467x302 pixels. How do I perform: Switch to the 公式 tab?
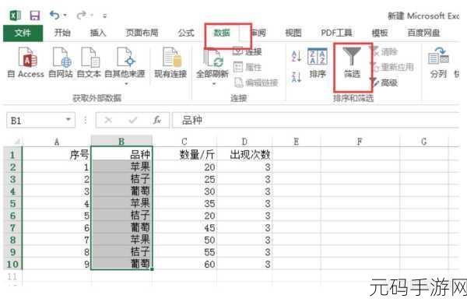tap(186, 33)
